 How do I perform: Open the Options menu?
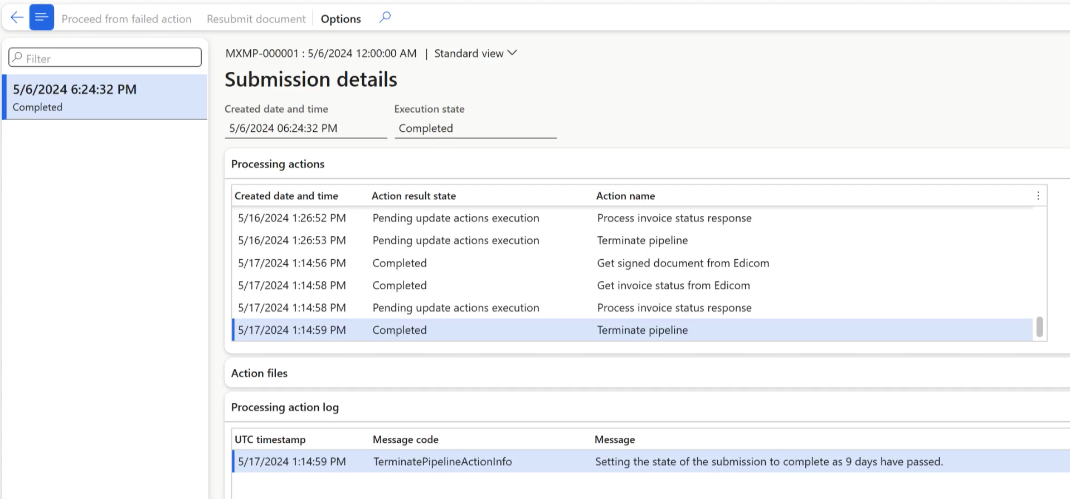[x=341, y=19]
